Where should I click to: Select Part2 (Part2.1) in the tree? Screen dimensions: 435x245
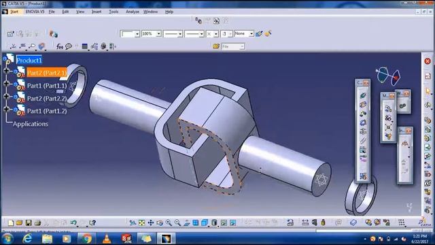pyautogui.click(x=47, y=73)
